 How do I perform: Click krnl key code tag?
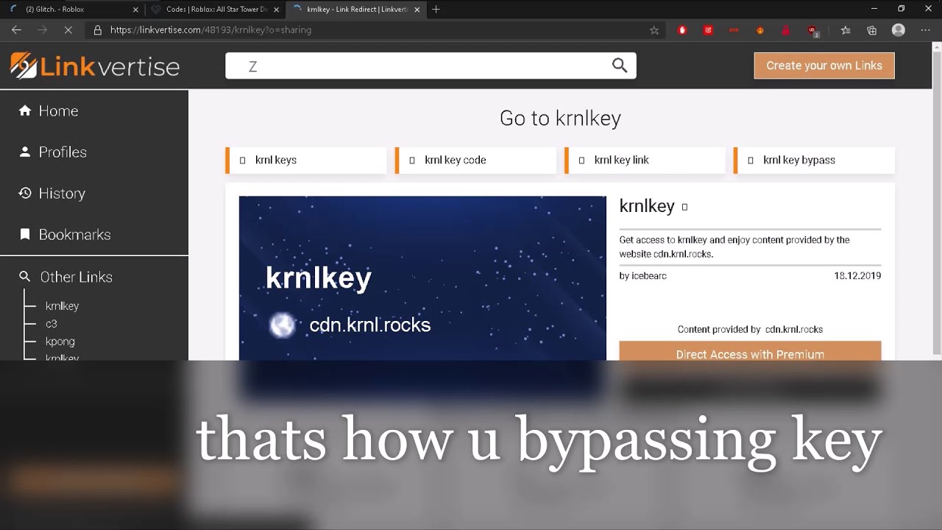[x=475, y=160]
